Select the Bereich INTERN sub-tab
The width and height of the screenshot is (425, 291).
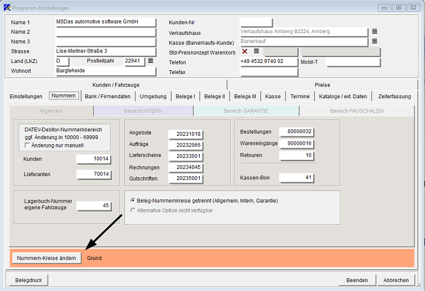pos(143,111)
